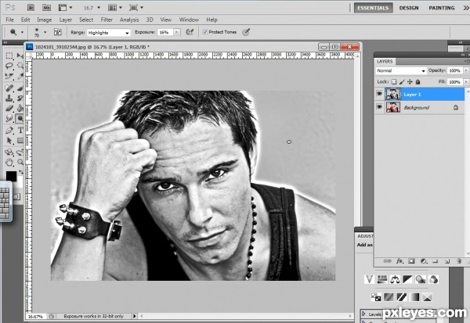Select the Brush tool
Screen dimensions: 470x323
tap(20, 88)
